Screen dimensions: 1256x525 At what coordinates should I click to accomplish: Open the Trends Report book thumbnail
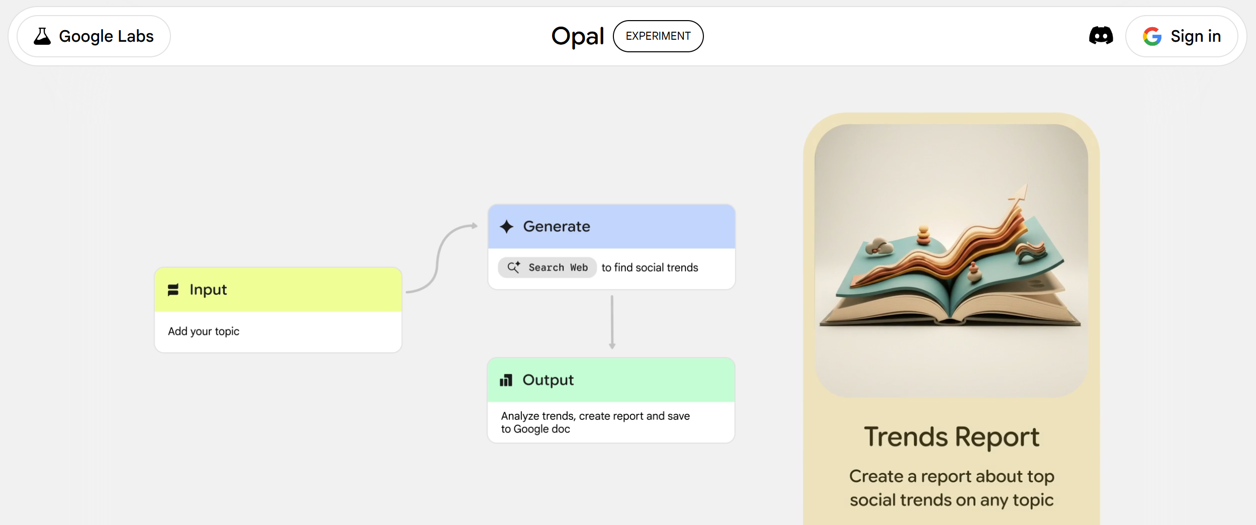point(951,260)
